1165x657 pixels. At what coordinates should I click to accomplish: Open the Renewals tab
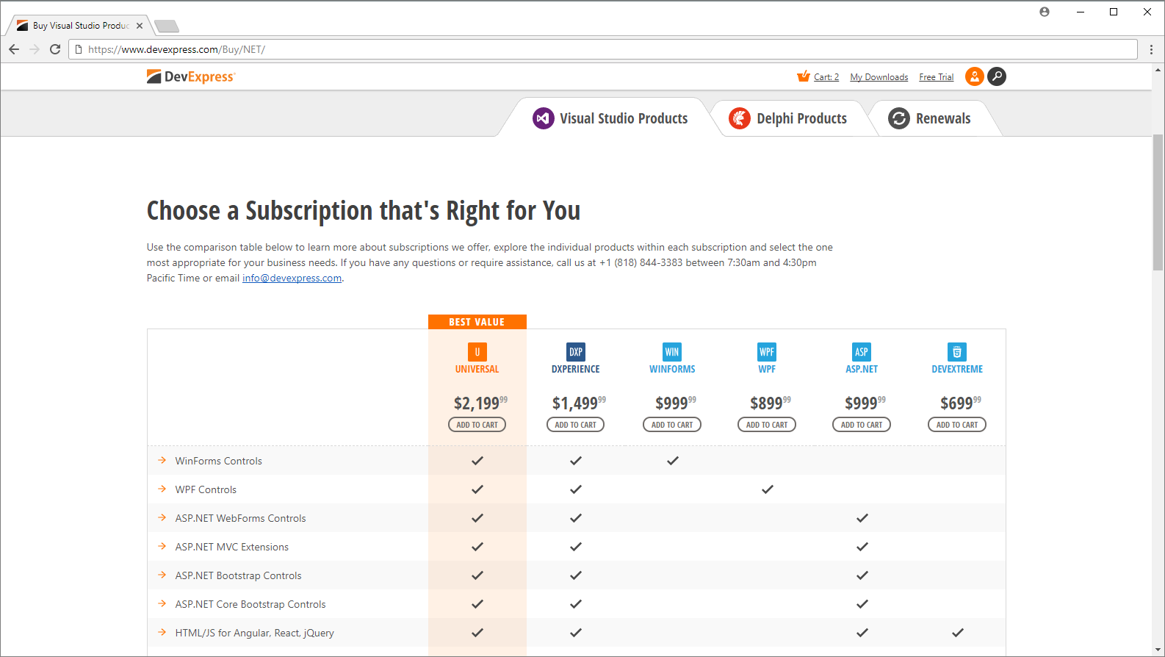click(930, 118)
